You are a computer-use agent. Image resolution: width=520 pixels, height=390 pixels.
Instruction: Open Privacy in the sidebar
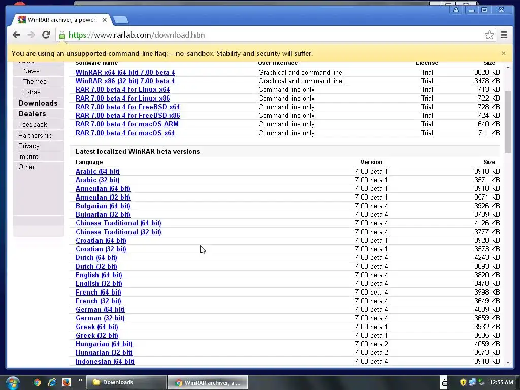[29, 146]
